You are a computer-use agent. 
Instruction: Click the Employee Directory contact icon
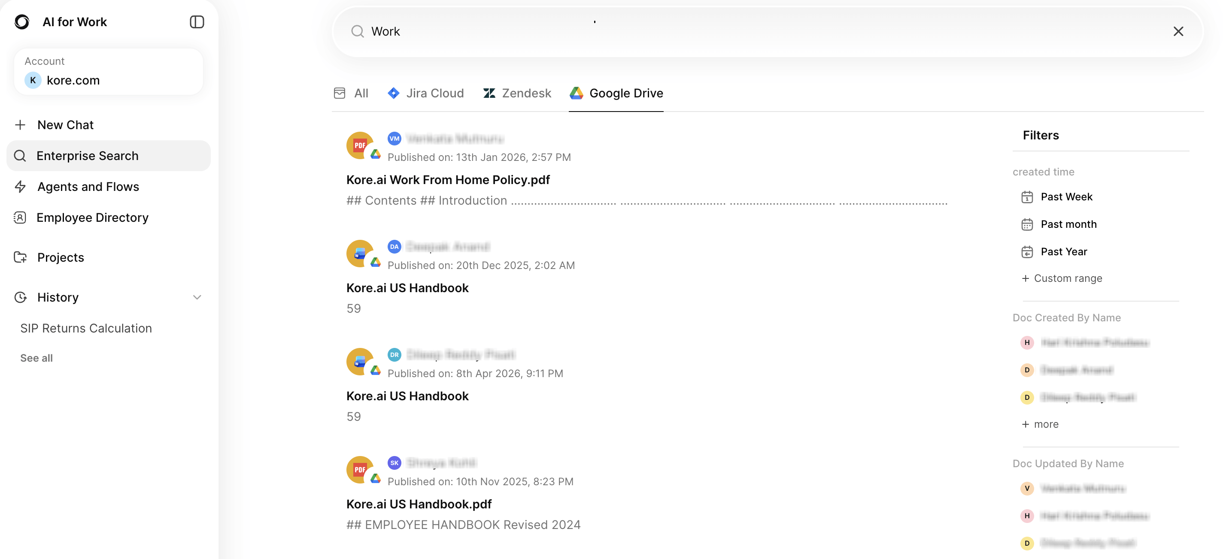(x=20, y=218)
